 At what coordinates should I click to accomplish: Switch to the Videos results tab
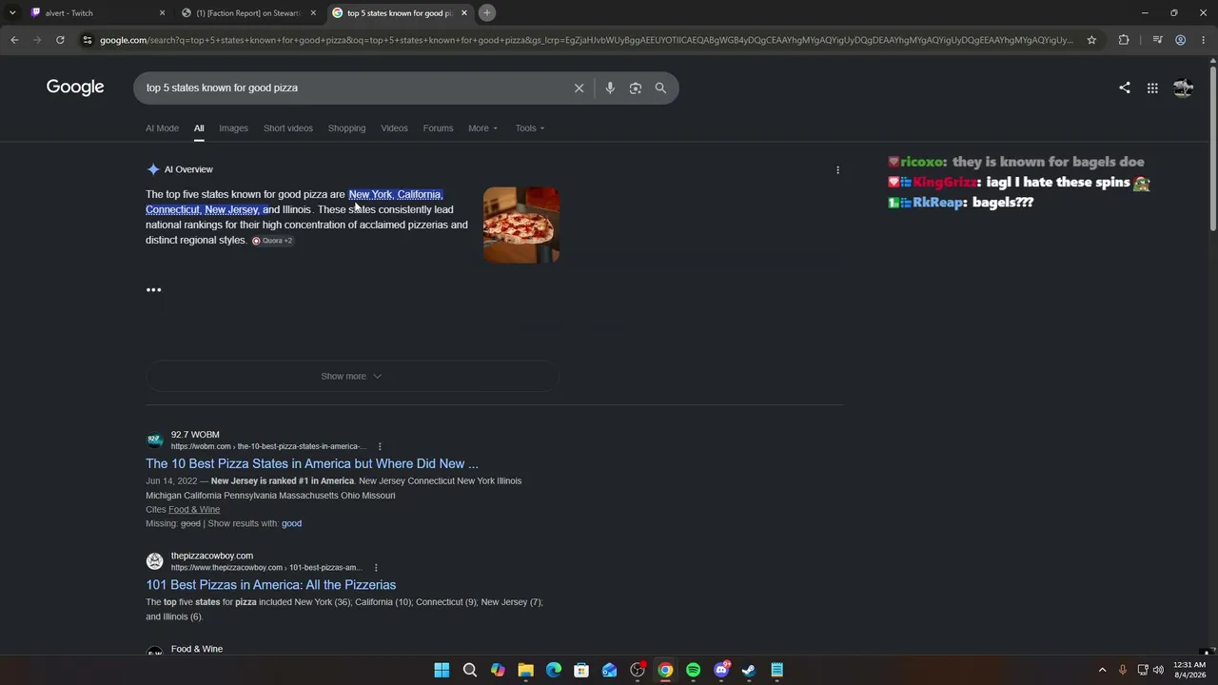coord(394,128)
